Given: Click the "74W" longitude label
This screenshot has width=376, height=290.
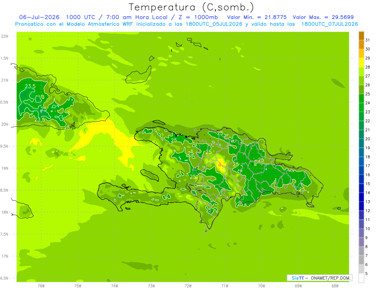Looking at the screenshot, I should tap(114, 286).
